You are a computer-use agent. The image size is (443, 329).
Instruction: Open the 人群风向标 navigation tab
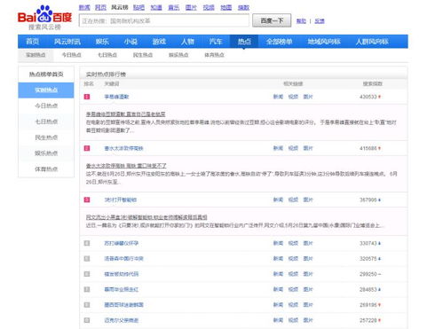click(372, 42)
